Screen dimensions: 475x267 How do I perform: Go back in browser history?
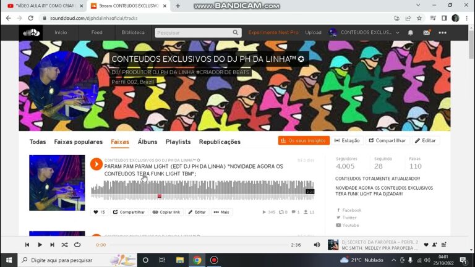coord(9,18)
